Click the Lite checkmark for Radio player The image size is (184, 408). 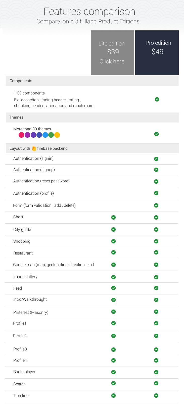coord(113,372)
